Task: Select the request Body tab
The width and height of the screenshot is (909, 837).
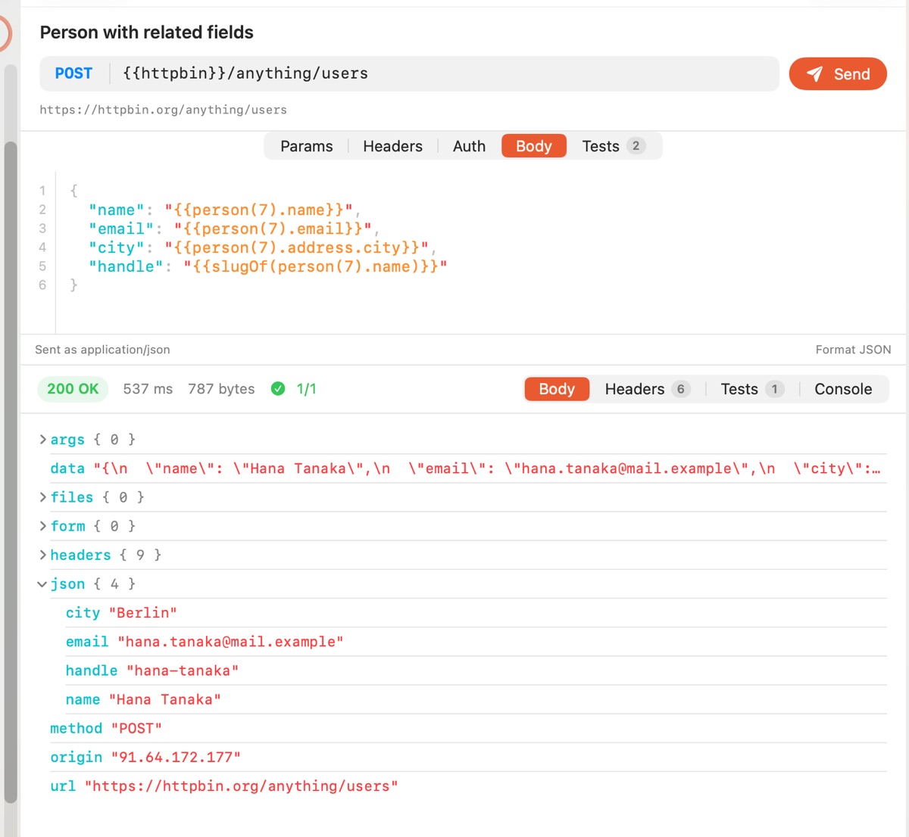Action: (534, 146)
